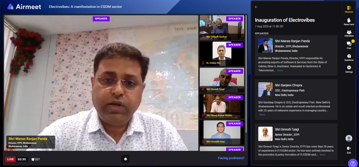Click Devesh Tyagi's speaker photo in the list
Screen dimensions: 359x167
click(265, 134)
